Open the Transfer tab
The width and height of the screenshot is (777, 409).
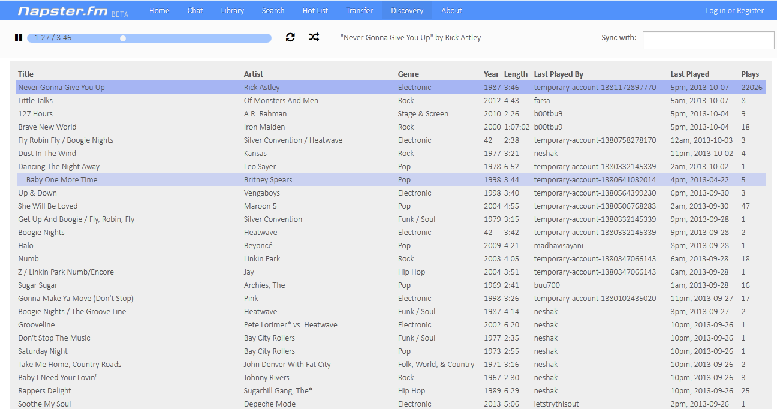pyautogui.click(x=360, y=11)
